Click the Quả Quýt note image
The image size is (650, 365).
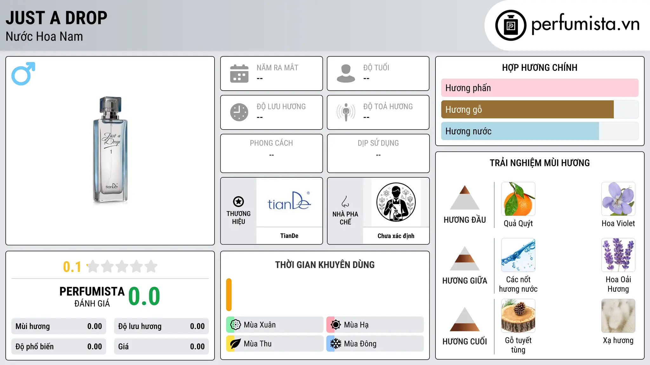click(518, 199)
